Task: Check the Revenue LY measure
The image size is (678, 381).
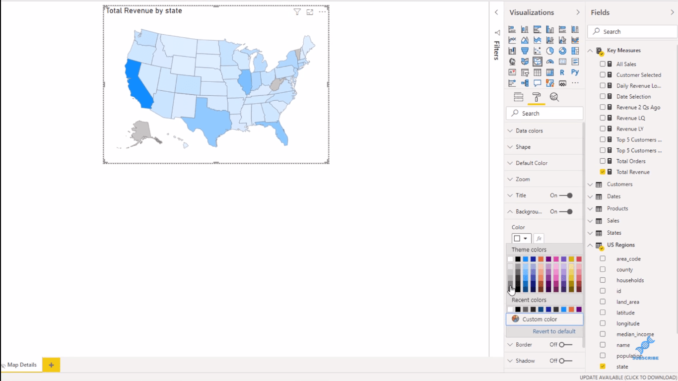Action: coord(603,129)
